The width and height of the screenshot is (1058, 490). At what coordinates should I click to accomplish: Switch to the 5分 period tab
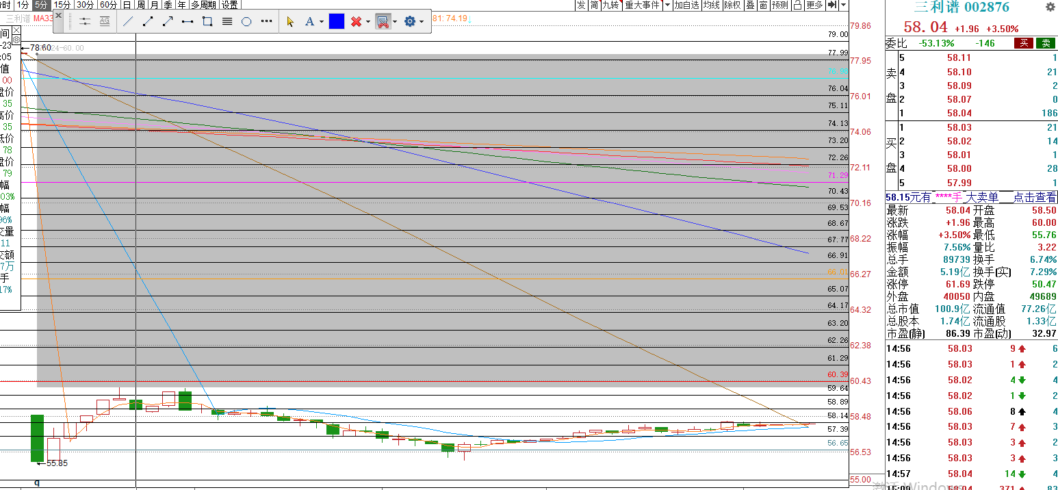(42, 5)
